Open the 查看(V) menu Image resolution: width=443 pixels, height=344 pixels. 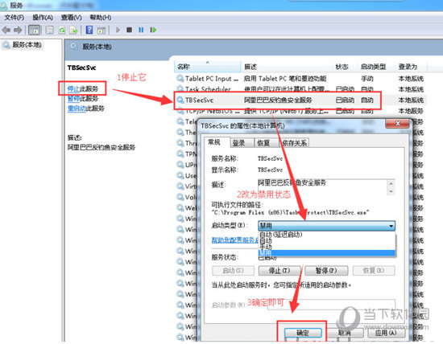coord(72,18)
